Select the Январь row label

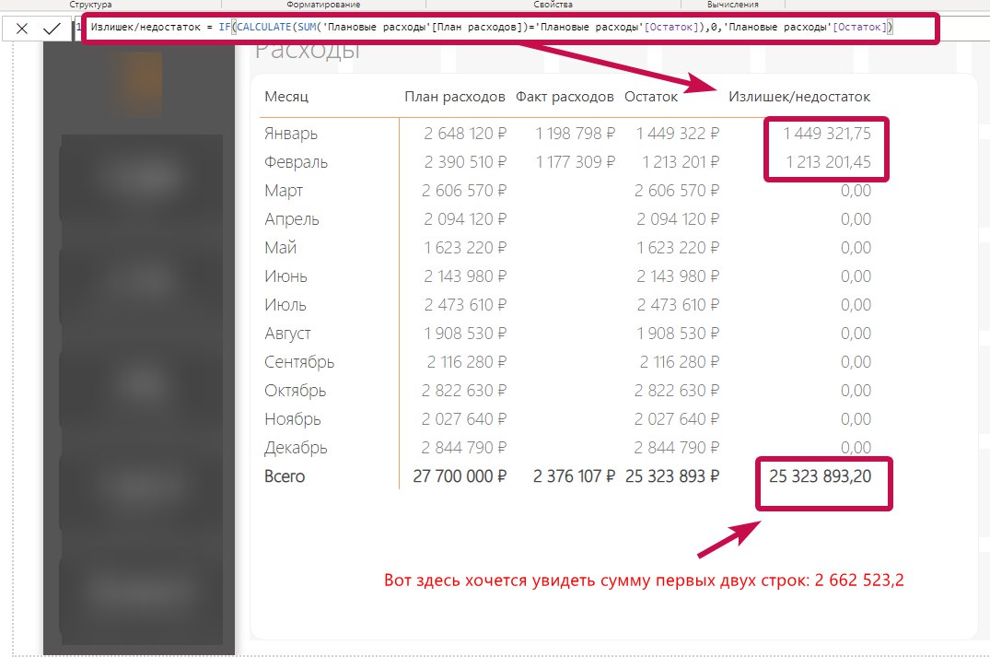coord(291,134)
